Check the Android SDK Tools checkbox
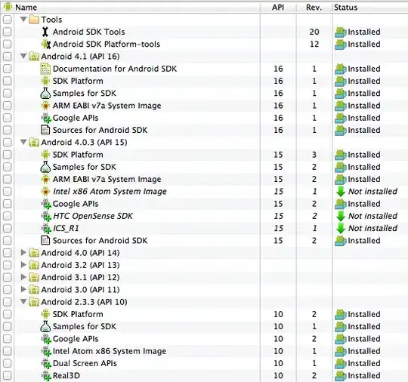408x382 pixels. click(8, 32)
